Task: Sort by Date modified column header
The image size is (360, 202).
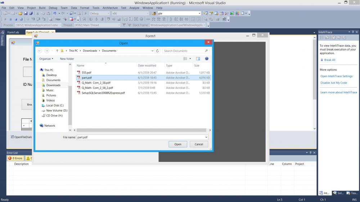Action: coord(147,66)
